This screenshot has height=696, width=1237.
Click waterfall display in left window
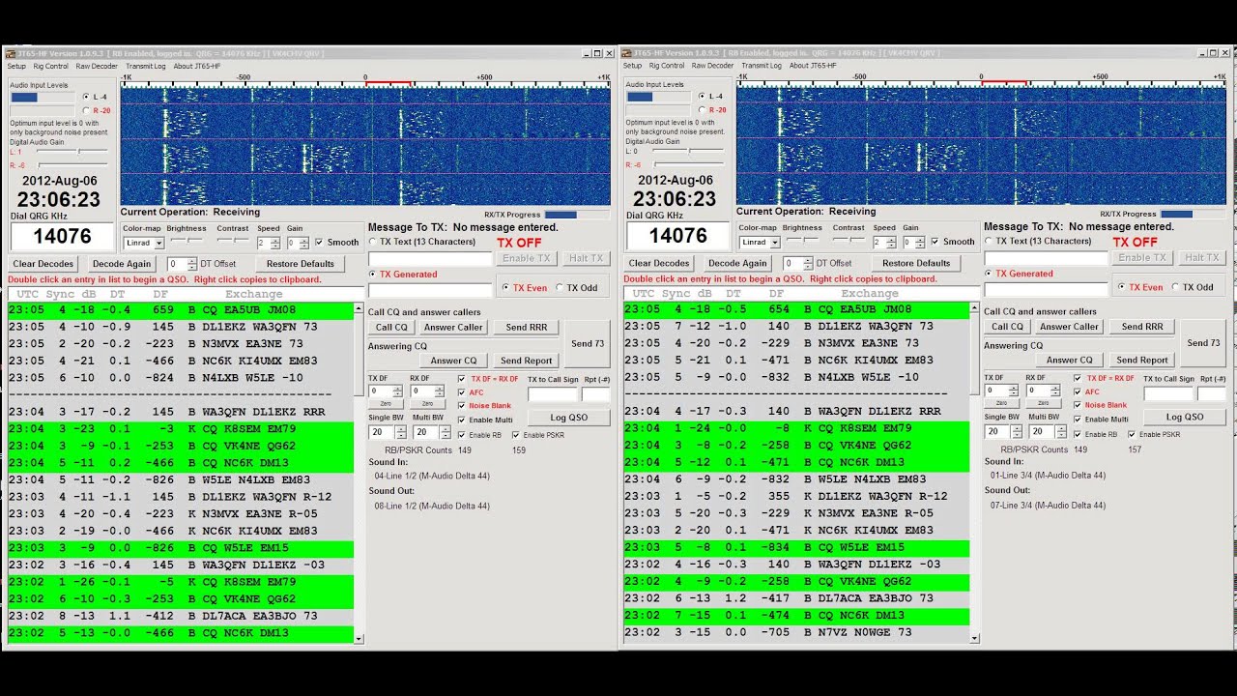click(x=365, y=146)
